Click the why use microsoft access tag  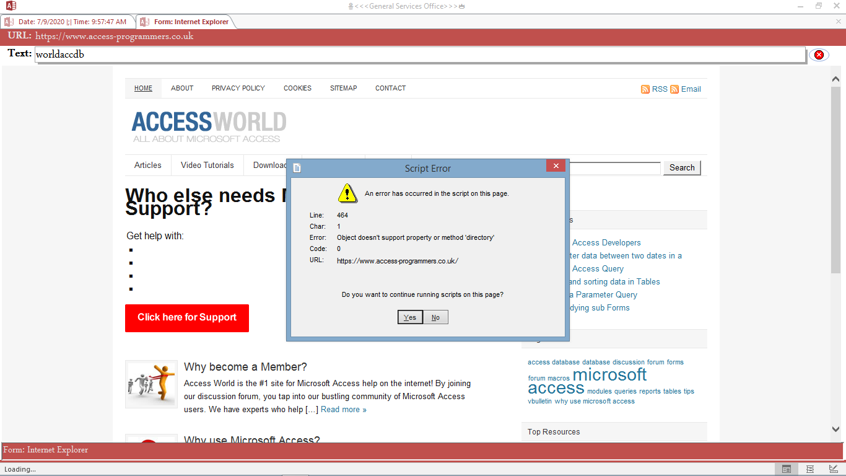tap(595, 402)
